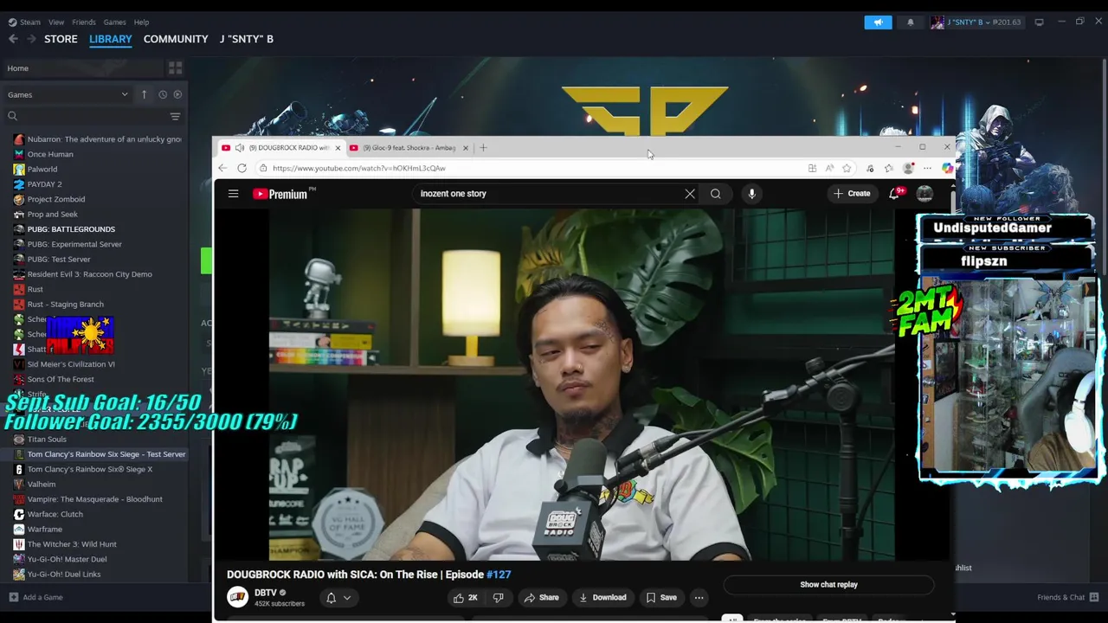Click the Steam library search field
This screenshot has height=623, width=1108.
click(87, 116)
